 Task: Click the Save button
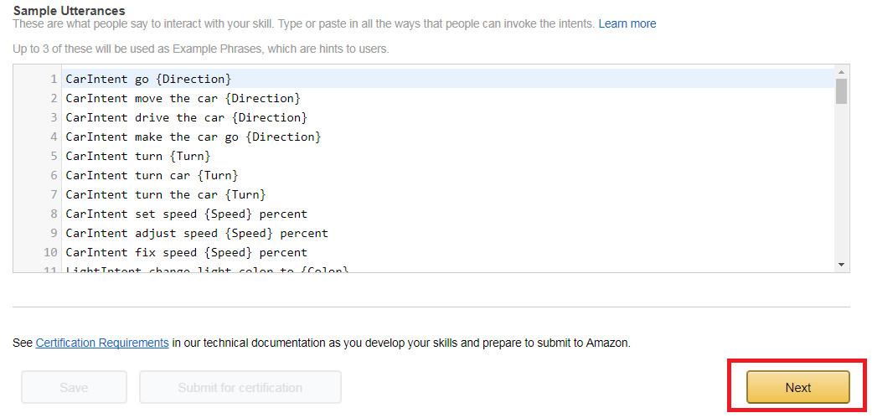[74, 387]
